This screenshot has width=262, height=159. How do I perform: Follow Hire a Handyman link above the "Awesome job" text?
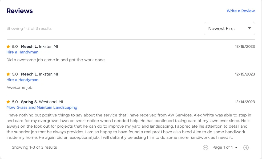pos(22,80)
